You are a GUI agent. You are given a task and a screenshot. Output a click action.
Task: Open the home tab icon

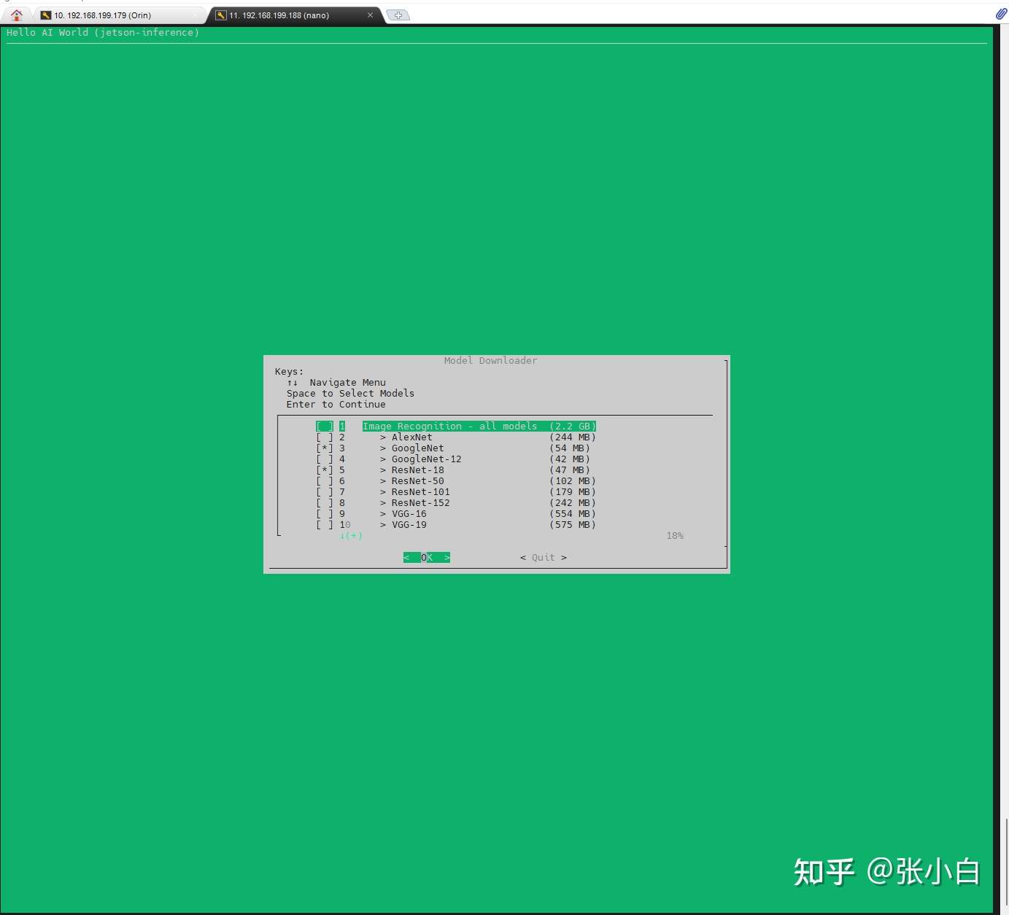[17, 15]
